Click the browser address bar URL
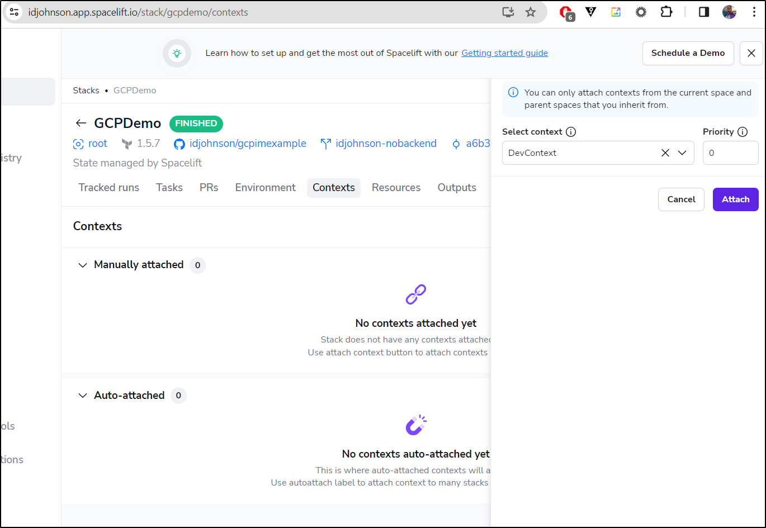Image resolution: width=766 pixels, height=528 pixels. (x=138, y=12)
